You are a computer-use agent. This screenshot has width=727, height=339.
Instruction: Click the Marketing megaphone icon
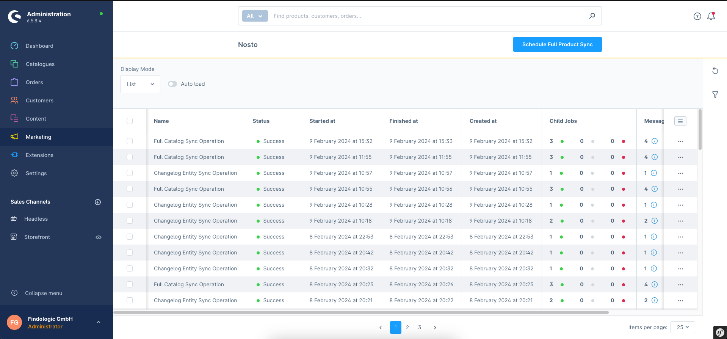(14, 137)
